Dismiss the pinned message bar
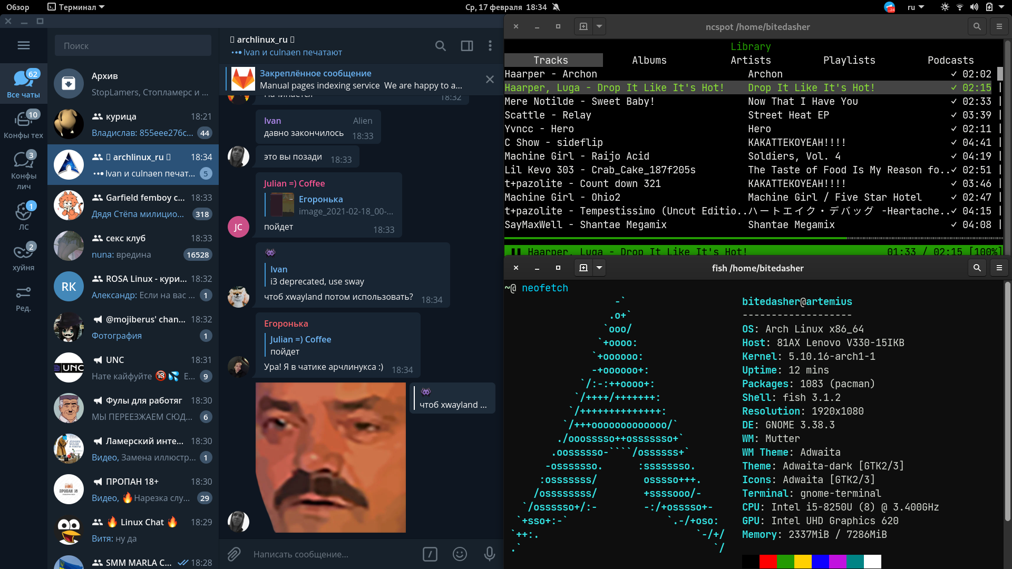 [x=490, y=79]
